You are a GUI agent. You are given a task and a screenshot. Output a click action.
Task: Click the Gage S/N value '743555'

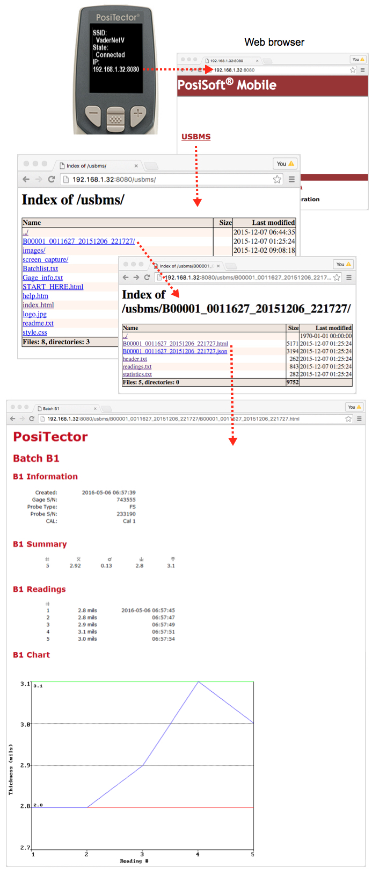(126, 500)
